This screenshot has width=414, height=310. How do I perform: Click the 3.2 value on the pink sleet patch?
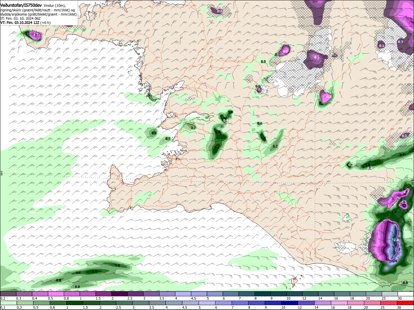pos(404,203)
